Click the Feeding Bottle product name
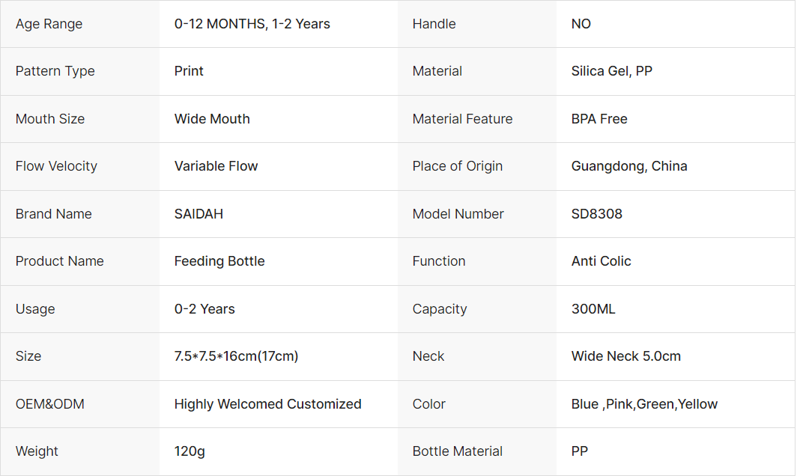 point(219,261)
